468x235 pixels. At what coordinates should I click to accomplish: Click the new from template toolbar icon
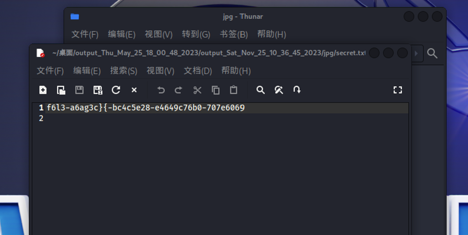(x=61, y=90)
